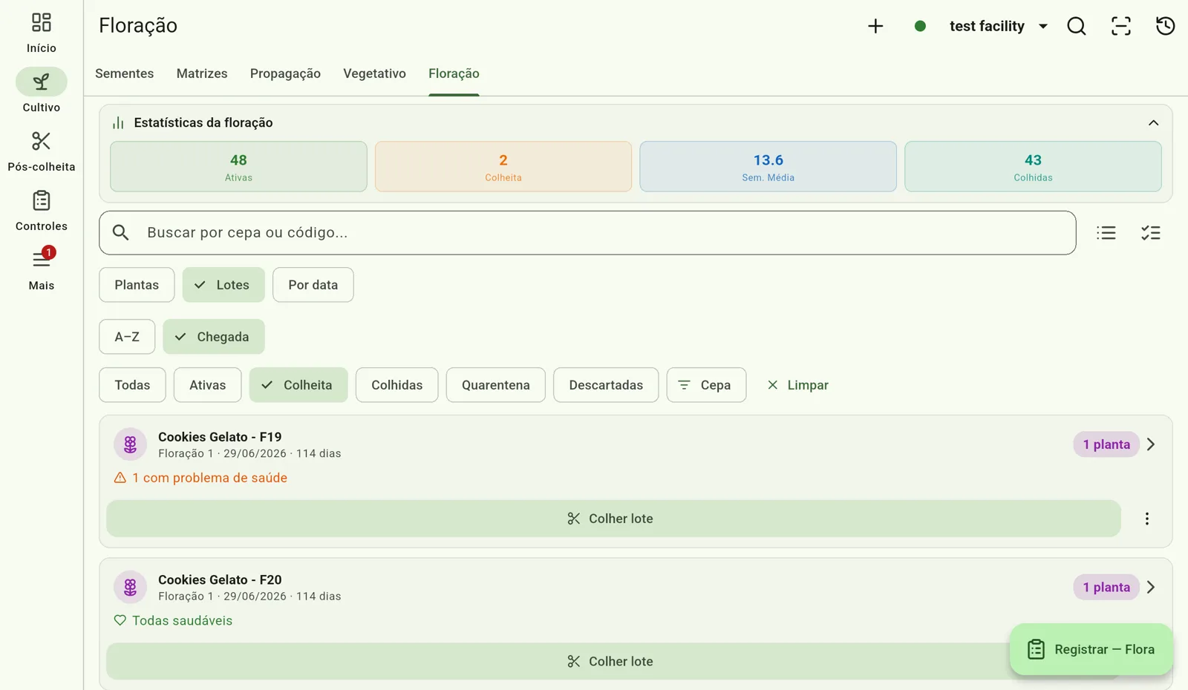Open the Mais menu icon
The width and height of the screenshot is (1188, 690).
tap(42, 259)
